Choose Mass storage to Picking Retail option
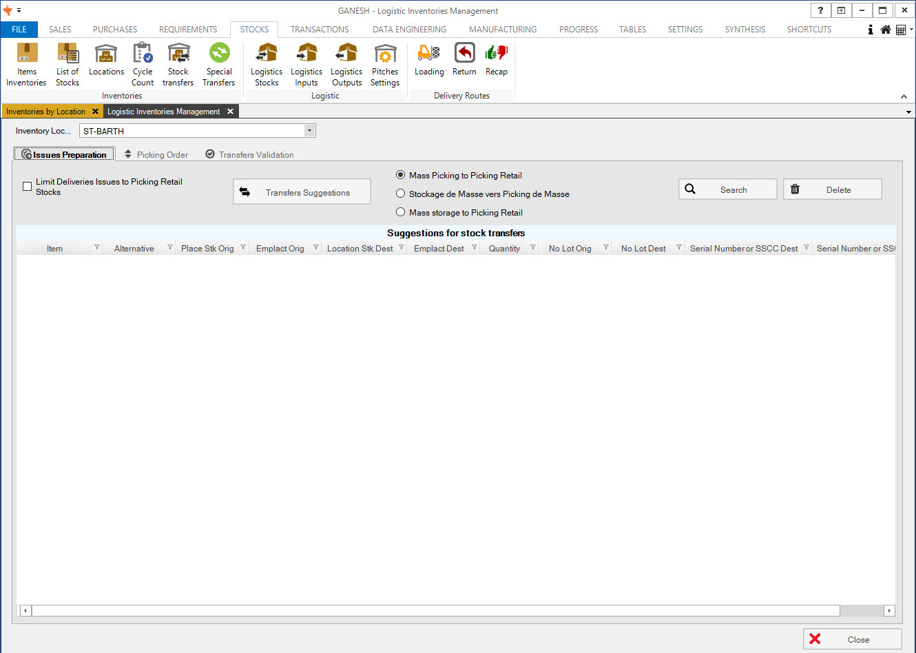 tap(400, 212)
